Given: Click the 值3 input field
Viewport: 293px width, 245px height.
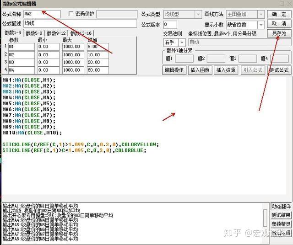Looking at the screenshot, I should [248, 59].
